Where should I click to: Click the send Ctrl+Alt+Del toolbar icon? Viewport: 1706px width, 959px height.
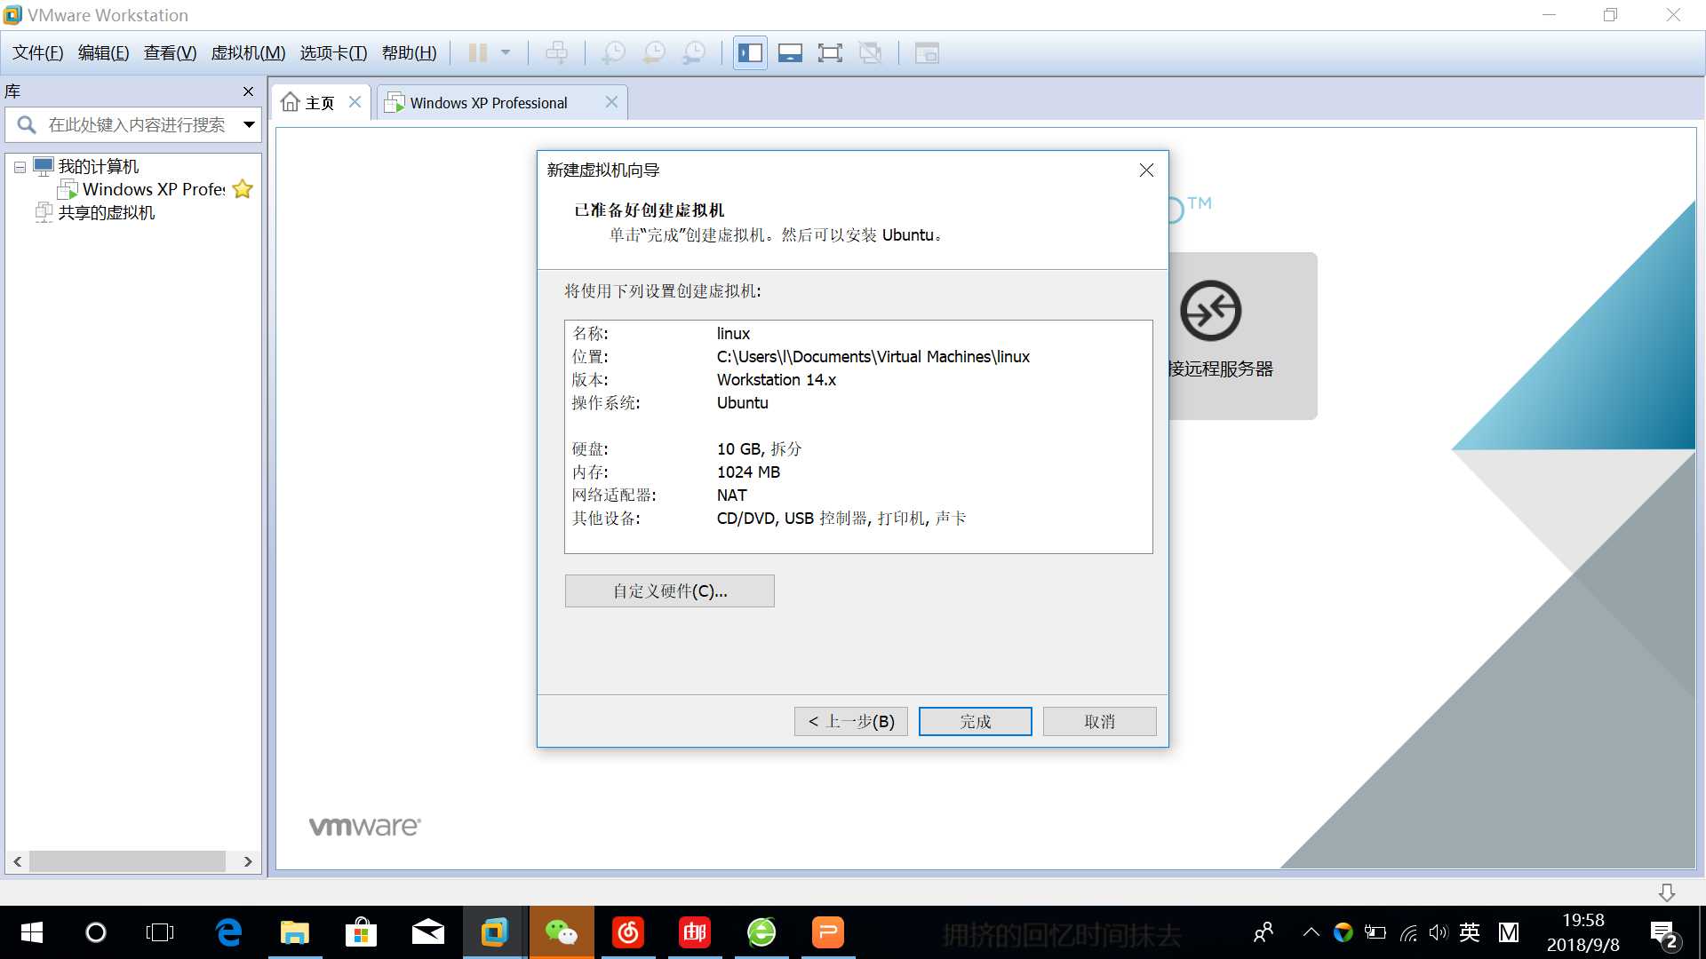(x=557, y=53)
